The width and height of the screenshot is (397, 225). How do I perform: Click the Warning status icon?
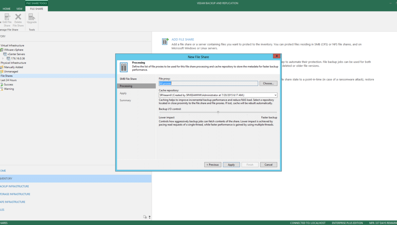click(1, 89)
